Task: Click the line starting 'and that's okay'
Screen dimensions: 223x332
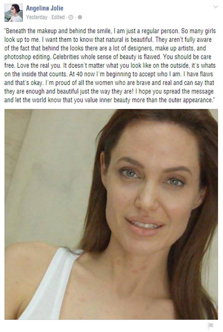Action: coord(109,83)
